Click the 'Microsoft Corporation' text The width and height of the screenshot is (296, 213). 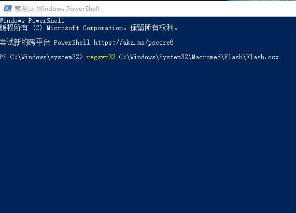[85, 28]
